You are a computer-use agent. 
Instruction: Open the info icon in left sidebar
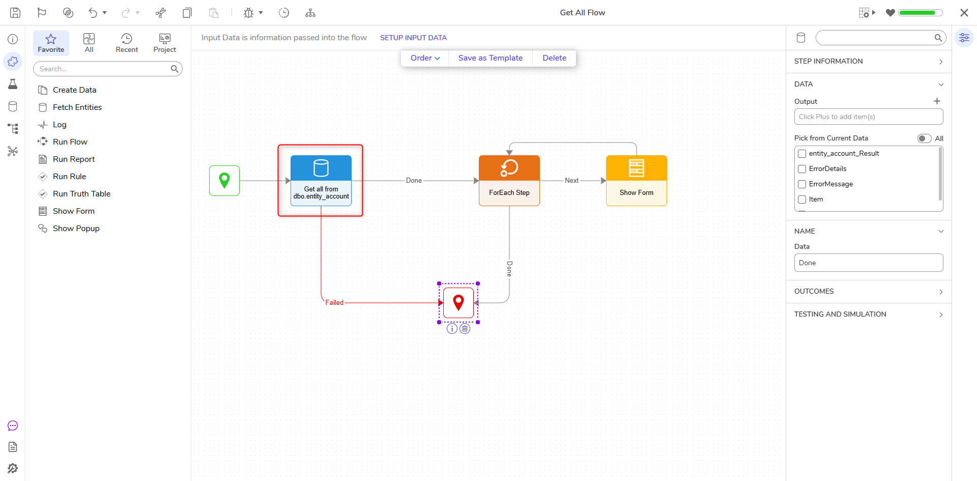point(13,39)
